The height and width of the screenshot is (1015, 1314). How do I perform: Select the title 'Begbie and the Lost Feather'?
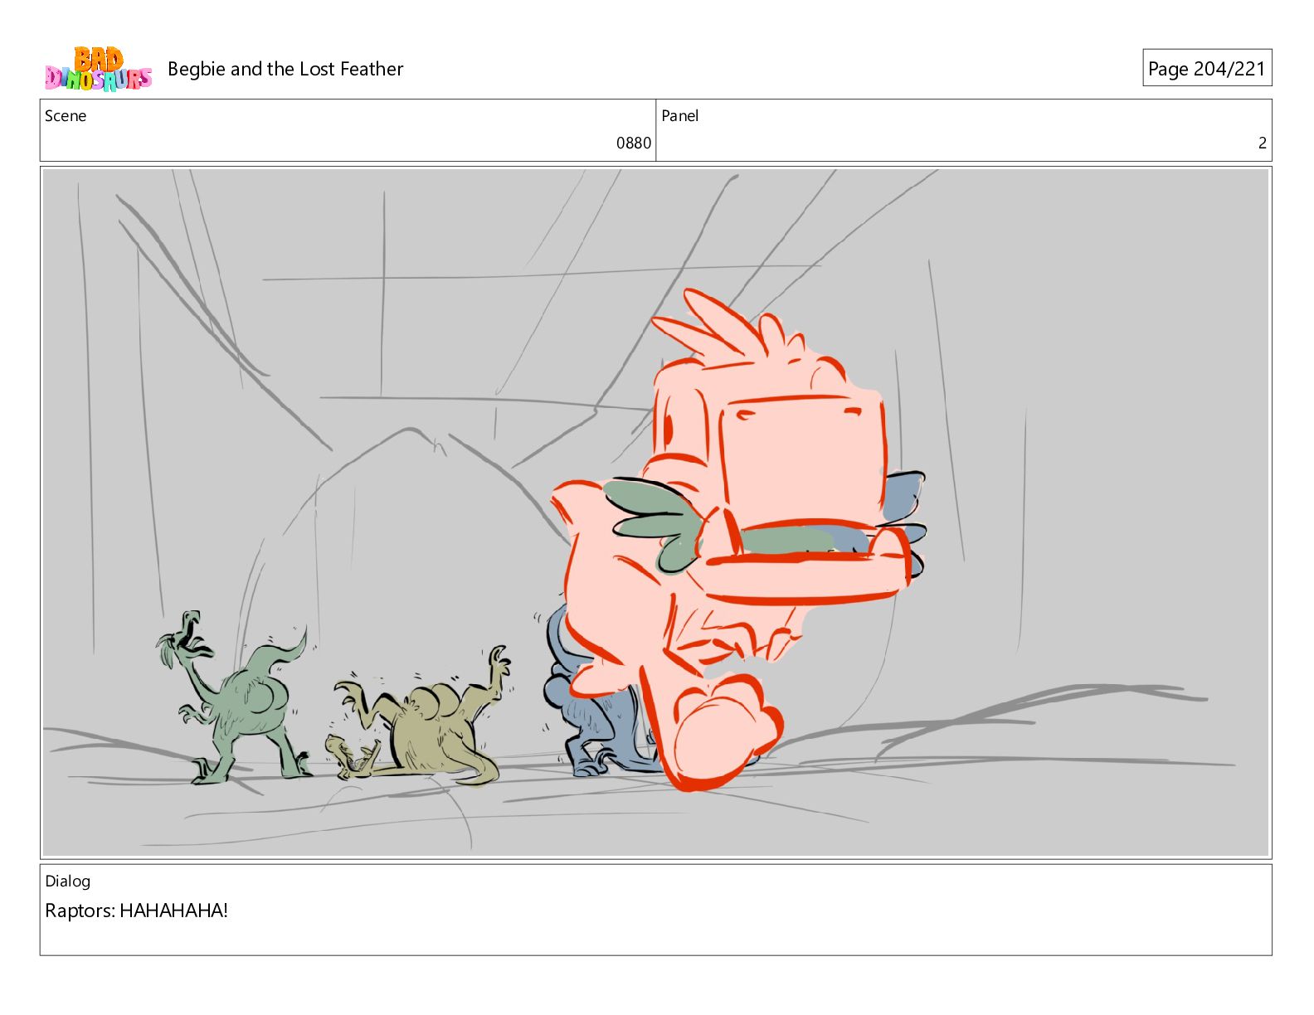click(285, 69)
